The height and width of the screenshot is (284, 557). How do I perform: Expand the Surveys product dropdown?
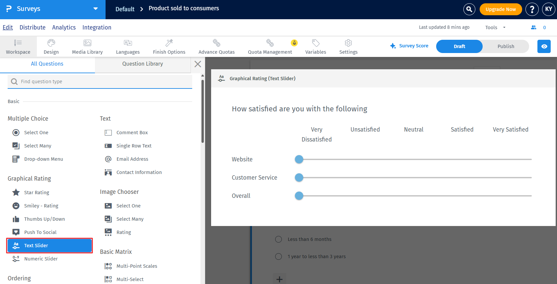[96, 9]
